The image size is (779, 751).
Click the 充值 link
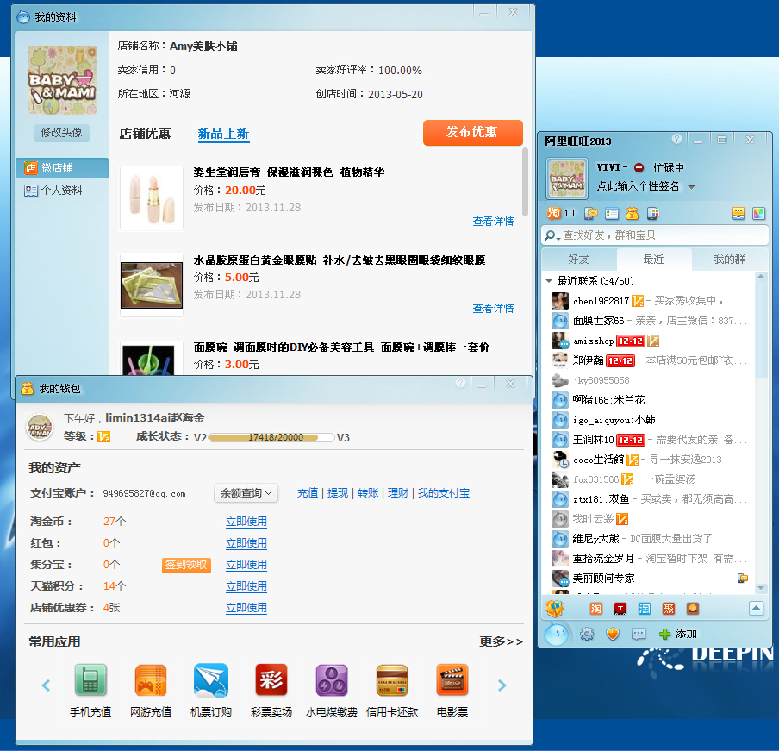(x=308, y=493)
